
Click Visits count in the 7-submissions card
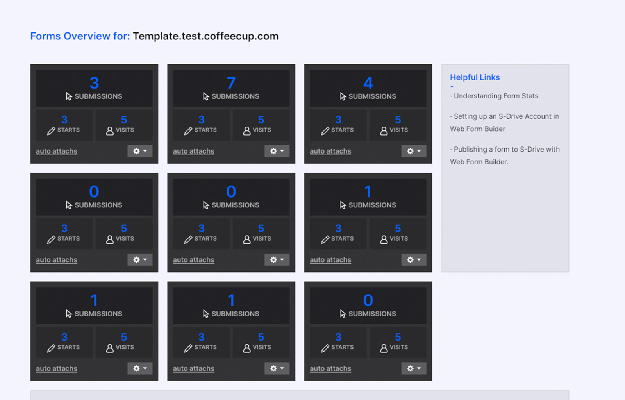(x=261, y=120)
